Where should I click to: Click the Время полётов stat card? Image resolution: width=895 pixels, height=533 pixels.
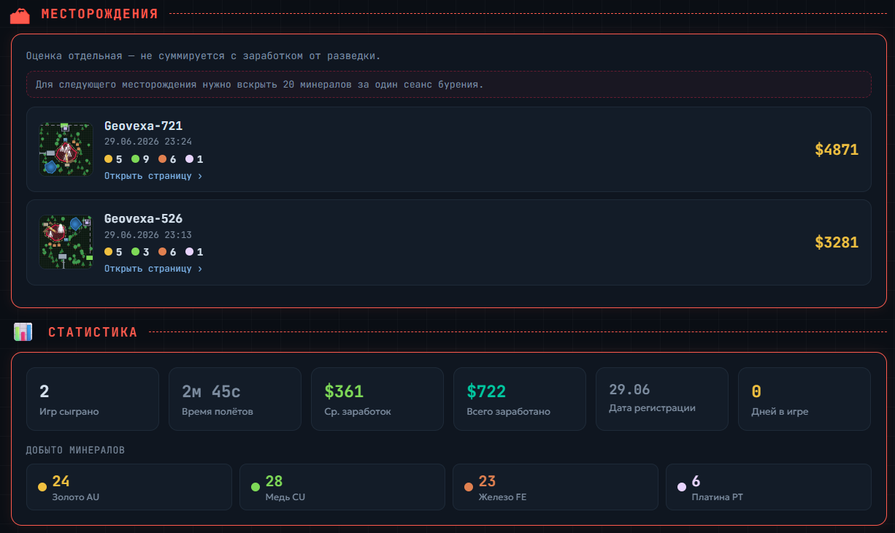coord(235,399)
